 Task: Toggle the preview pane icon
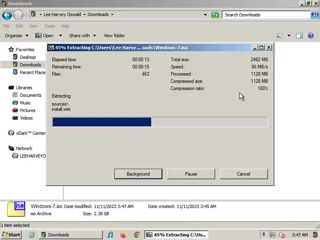299,36
